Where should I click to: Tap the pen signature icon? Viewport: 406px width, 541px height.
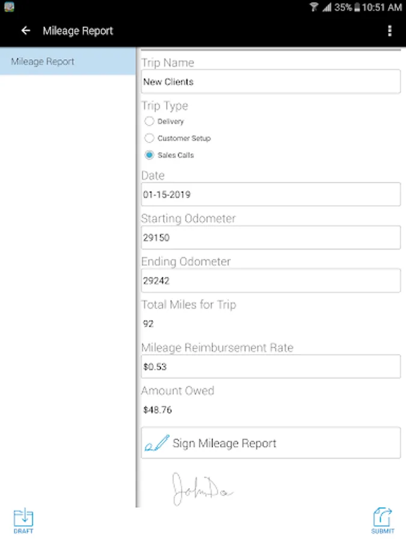[157, 443]
